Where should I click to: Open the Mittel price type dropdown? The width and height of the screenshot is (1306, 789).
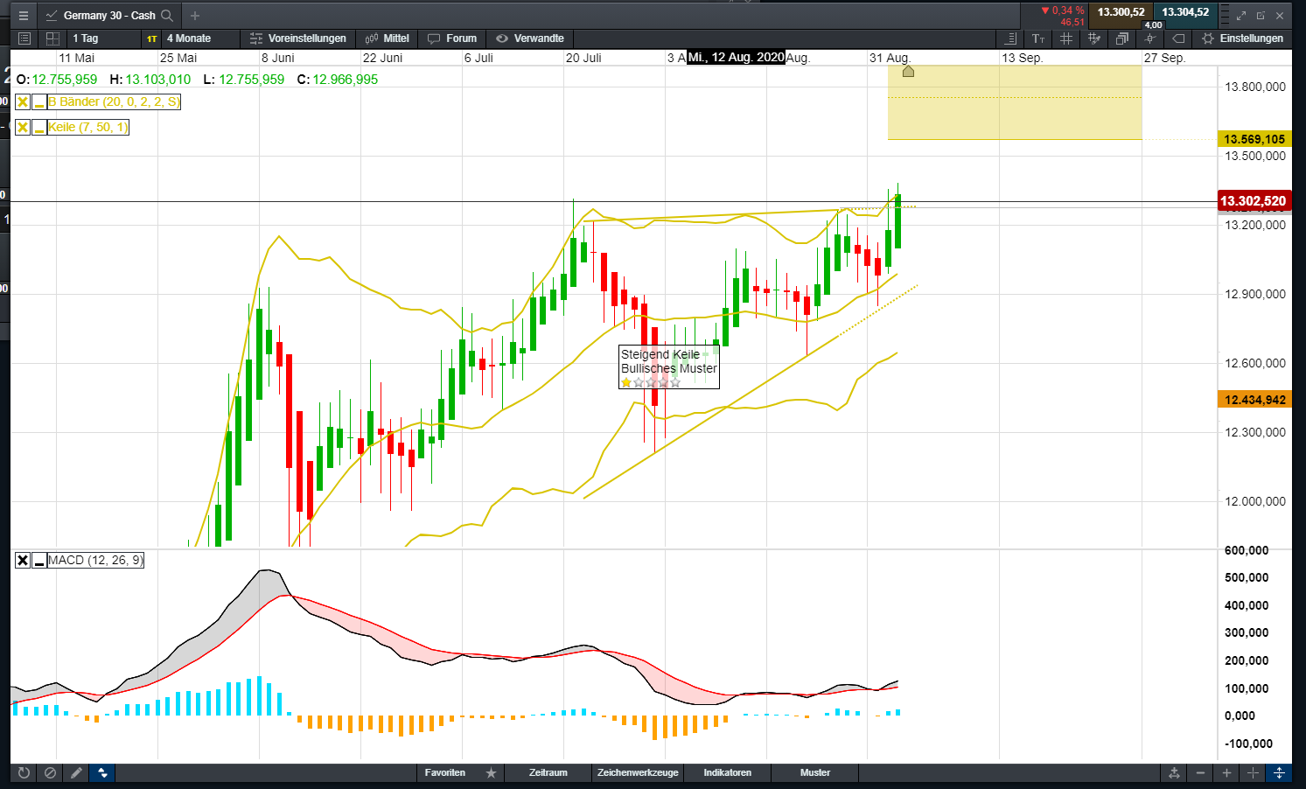pos(388,38)
